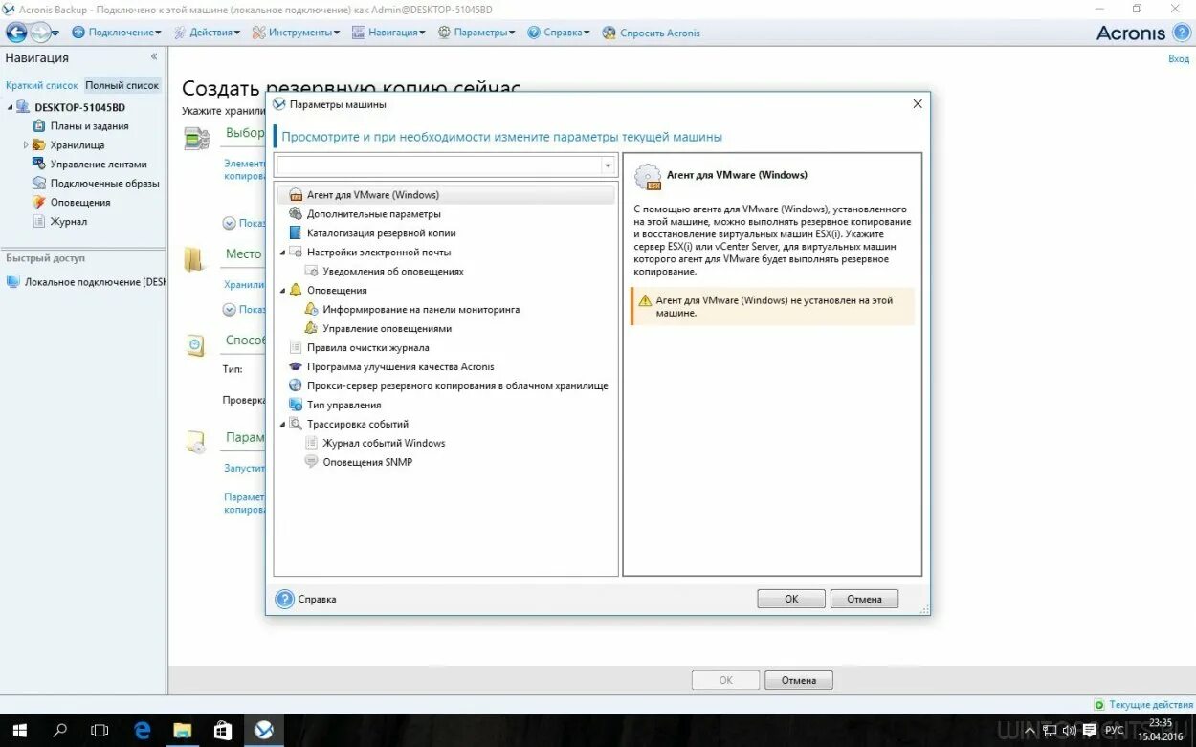
Task: Close the Параметры машины dialog
Action: (918, 103)
